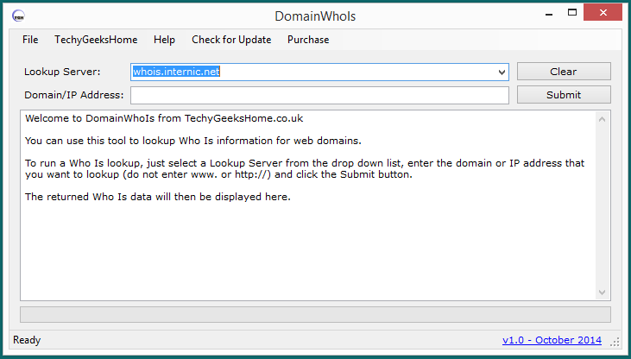Select the Check for Update menu item
The image size is (631, 359).
click(231, 40)
